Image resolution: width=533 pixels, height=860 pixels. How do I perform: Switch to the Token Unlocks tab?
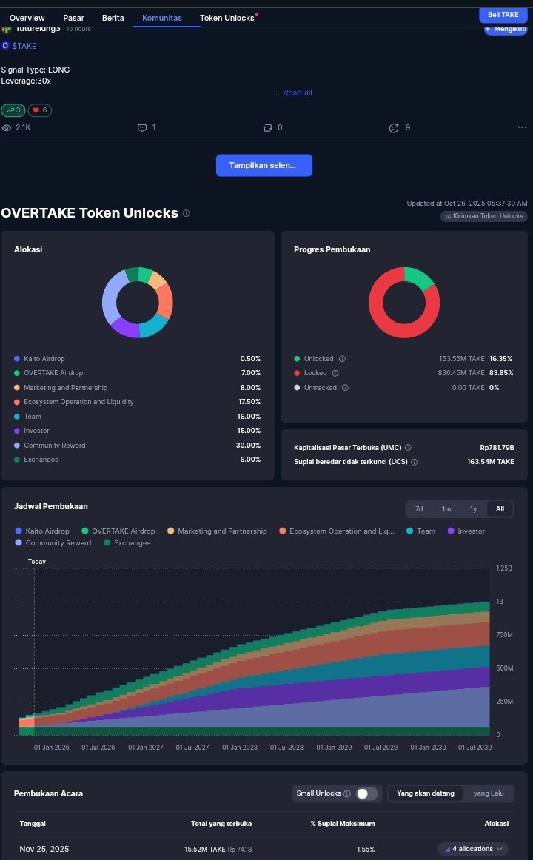coord(227,18)
